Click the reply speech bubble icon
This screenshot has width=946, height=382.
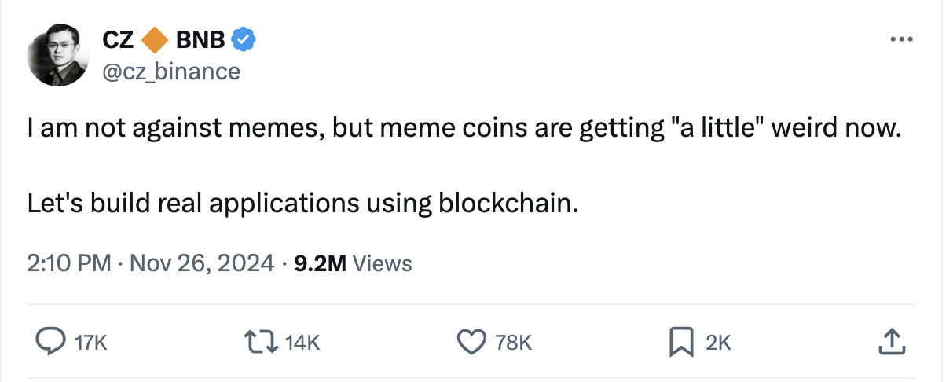[52, 342]
